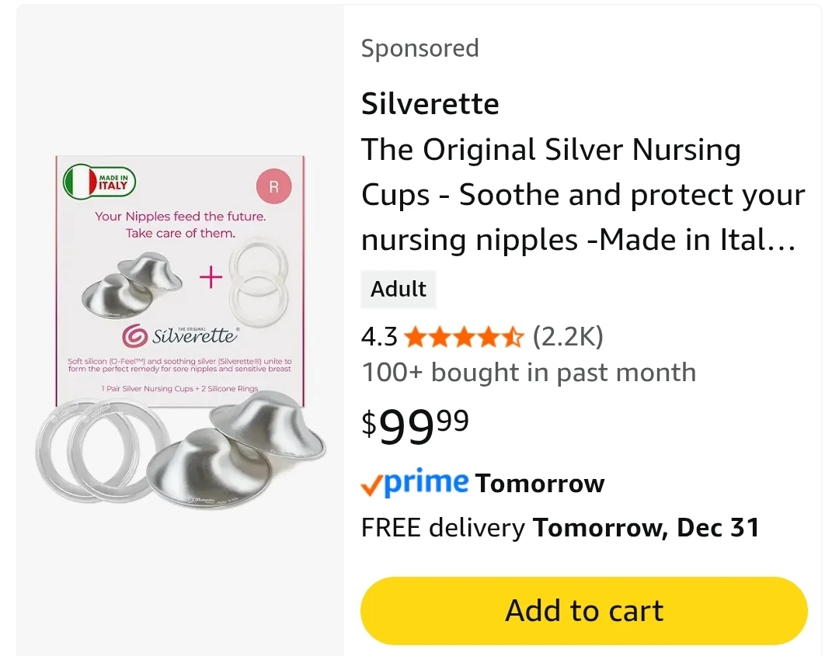Click FREE delivery Tomorrow, Dec 31 text
The width and height of the screenshot is (839, 656).
click(x=559, y=528)
